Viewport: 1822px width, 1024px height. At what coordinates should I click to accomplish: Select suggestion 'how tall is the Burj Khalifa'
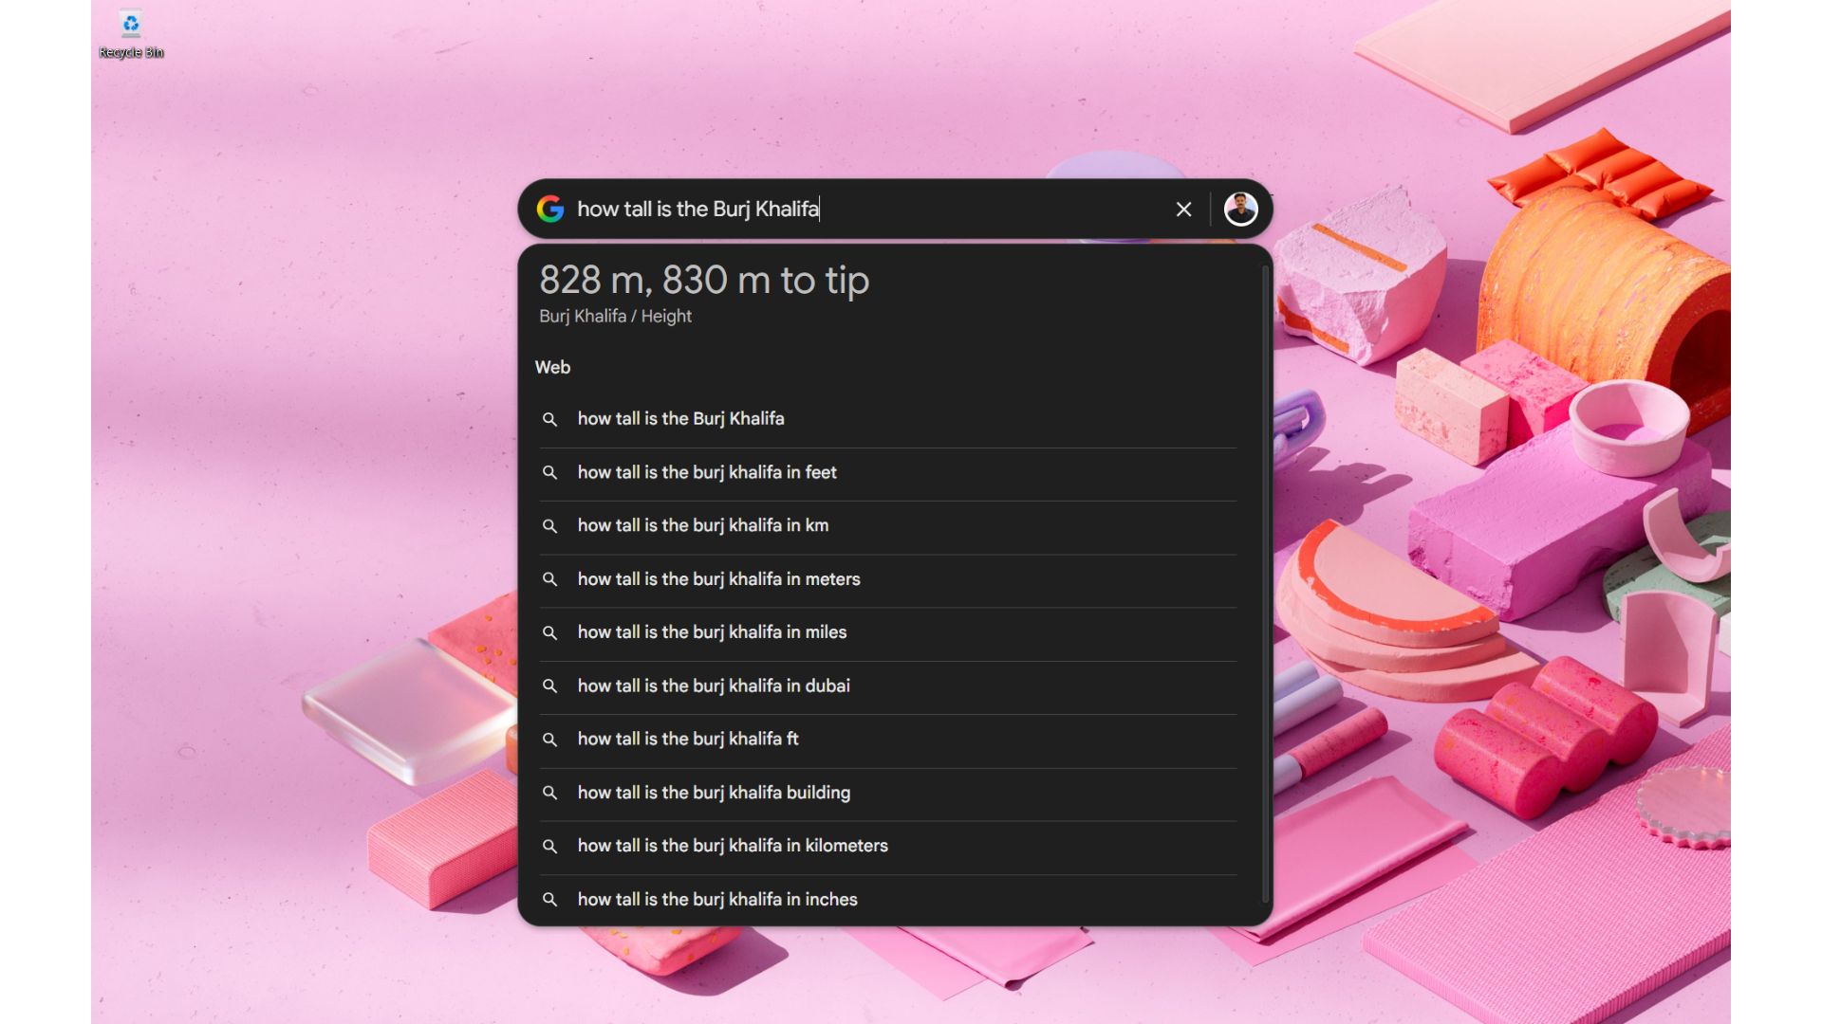680,418
